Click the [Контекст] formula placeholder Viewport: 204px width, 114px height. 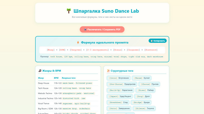click(151, 50)
